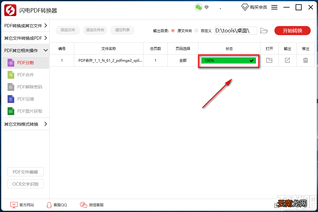Expand PDF转换成其它文件 section
This screenshot has width=318, height=212.
tap(25, 25)
